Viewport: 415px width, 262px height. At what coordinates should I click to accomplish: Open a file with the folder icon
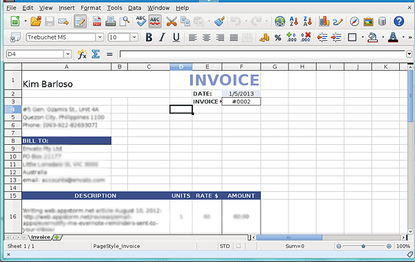[36, 21]
